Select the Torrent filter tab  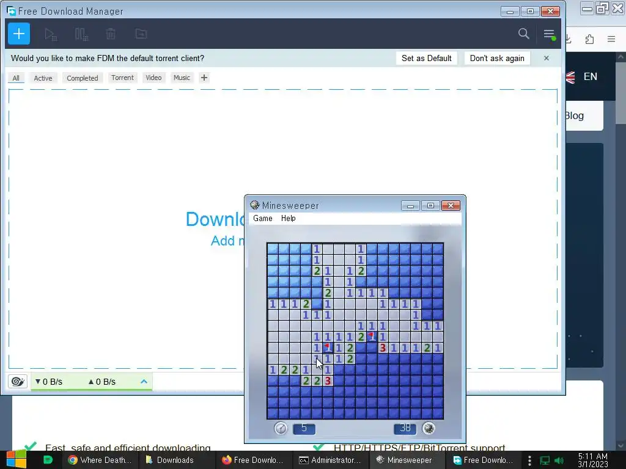[122, 78]
